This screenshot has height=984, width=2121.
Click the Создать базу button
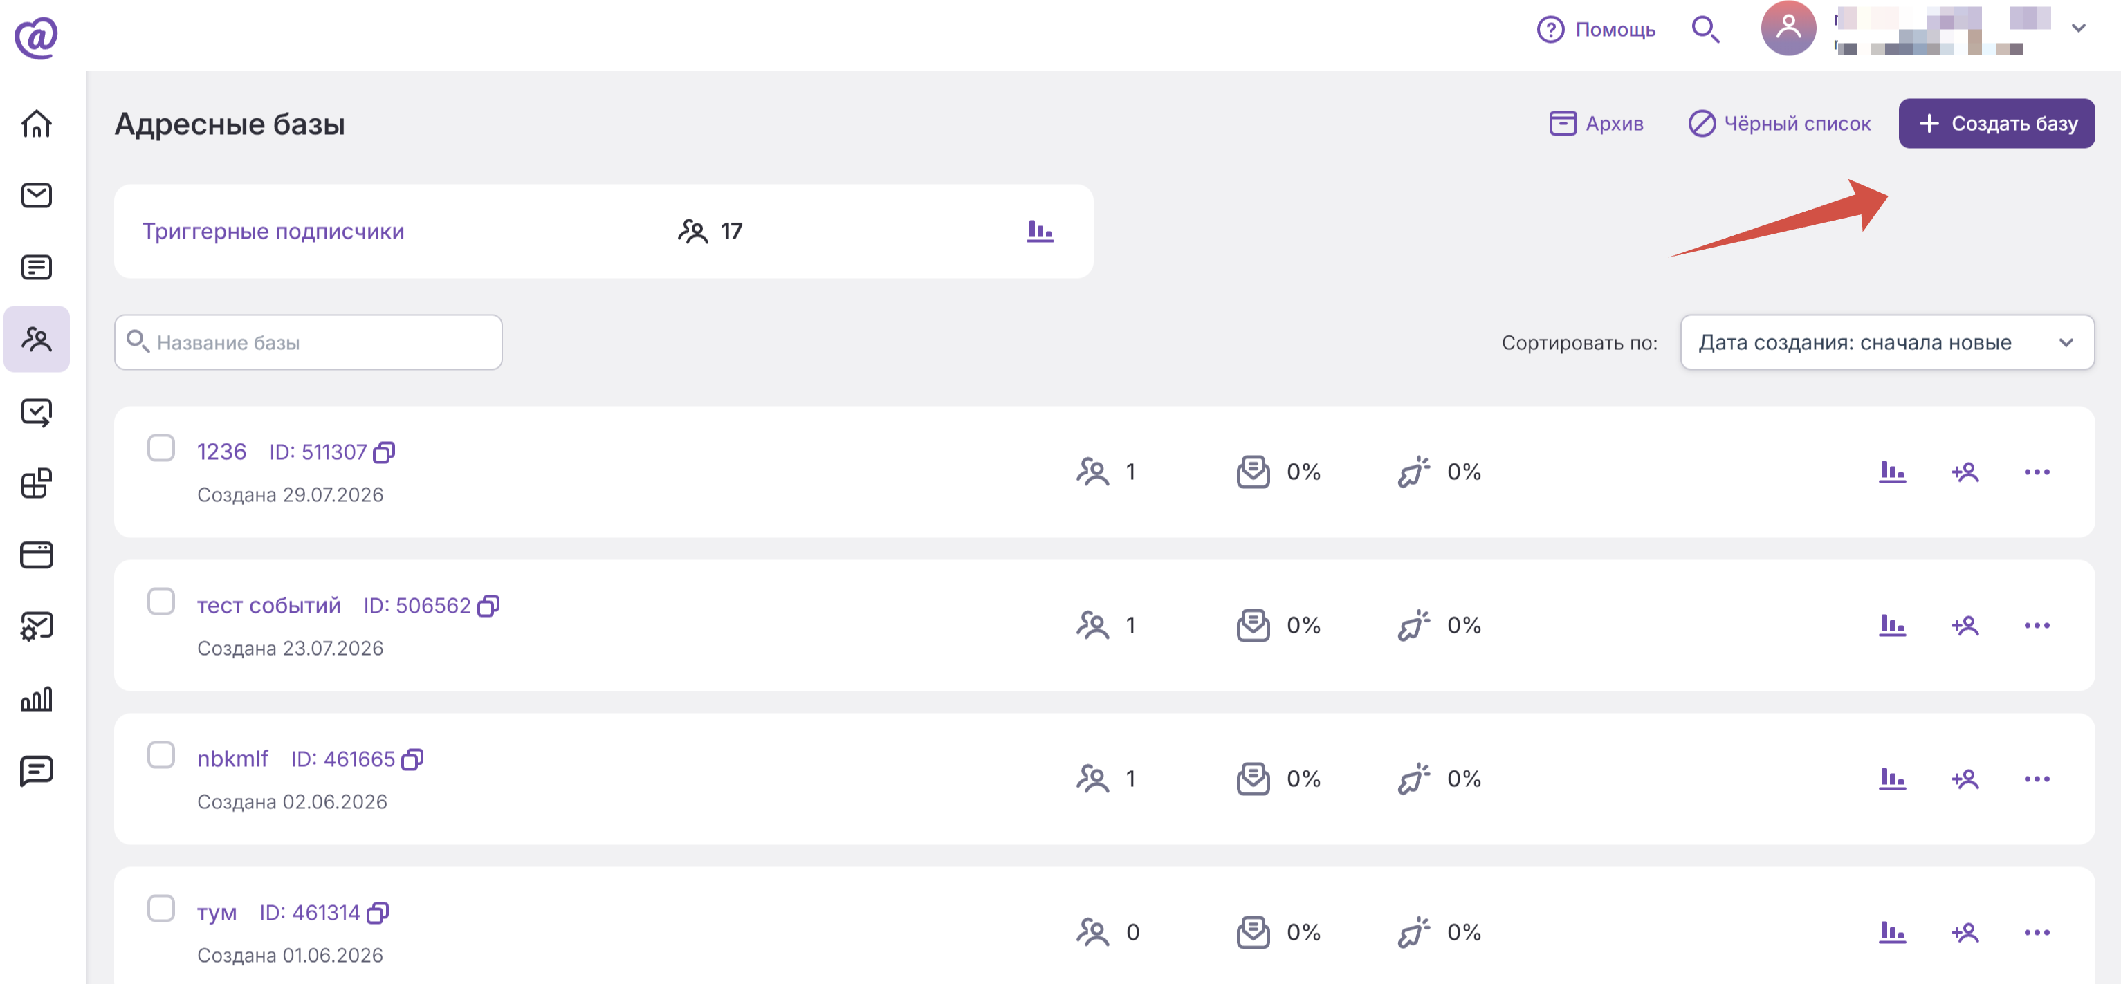[x=1996, y=123]
